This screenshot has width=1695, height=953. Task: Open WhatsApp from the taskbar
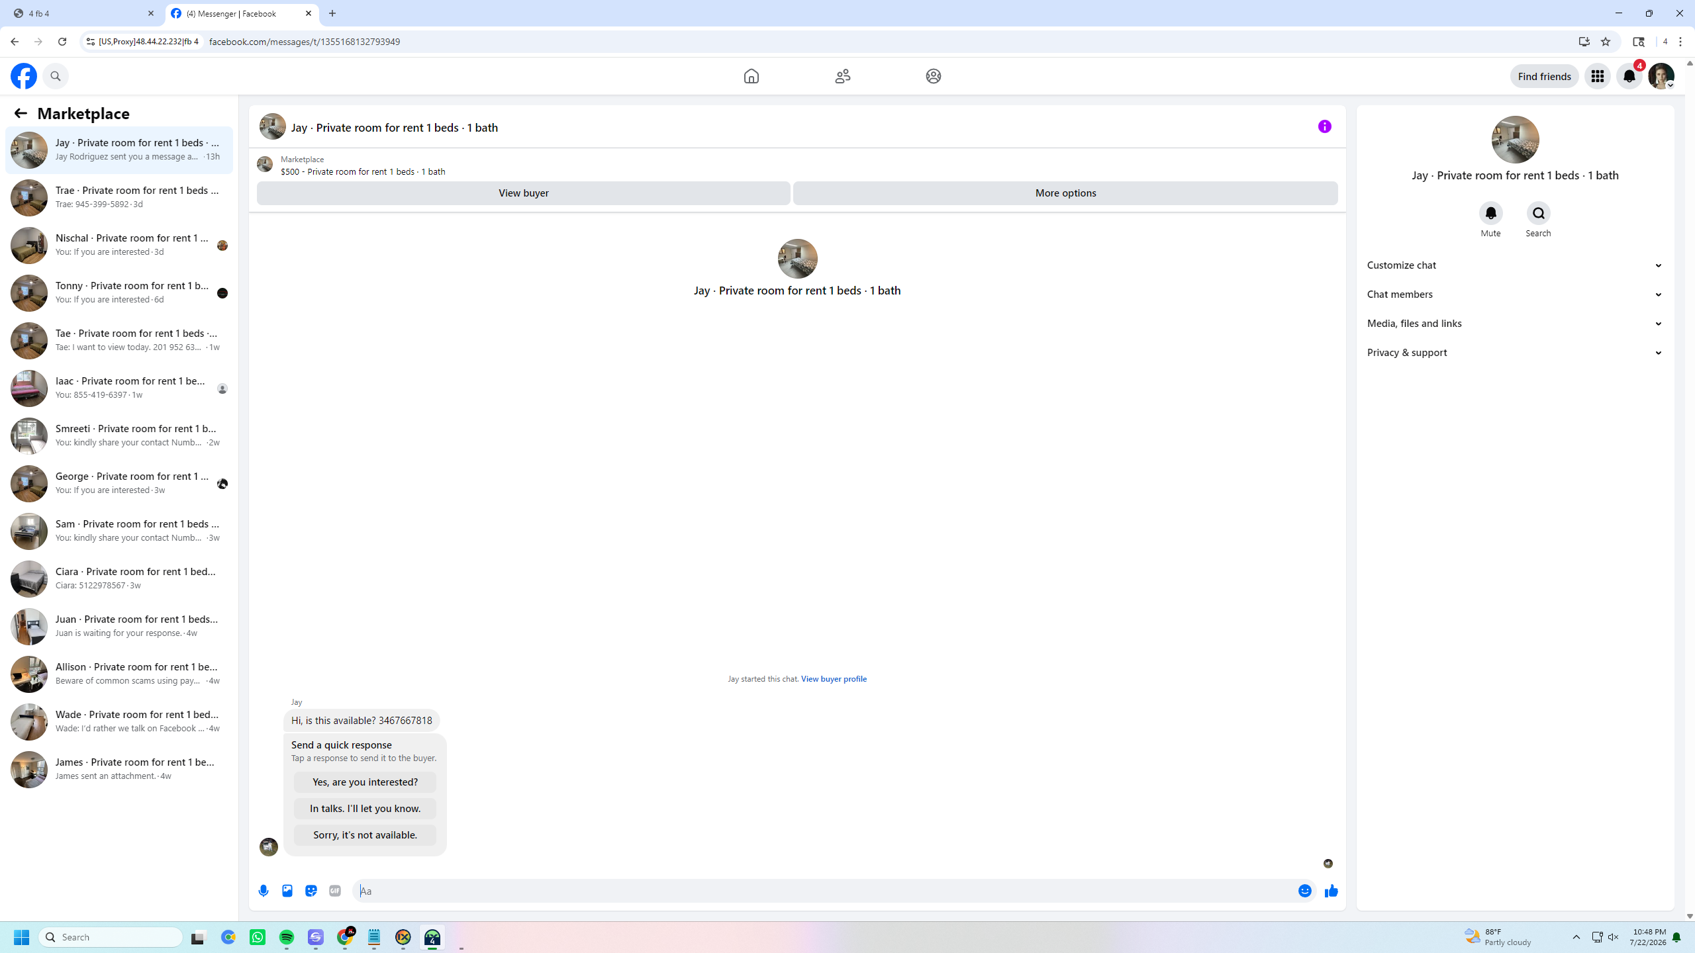[x=258, y=937]
